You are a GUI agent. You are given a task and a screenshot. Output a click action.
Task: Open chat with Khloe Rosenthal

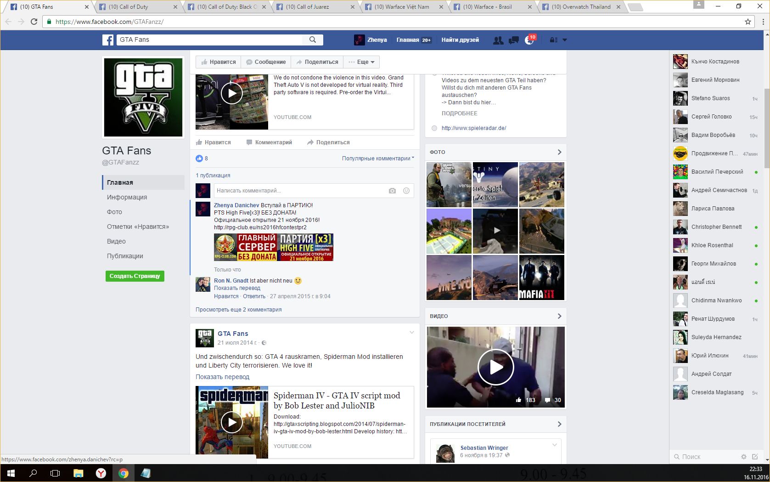coord(716,245)
